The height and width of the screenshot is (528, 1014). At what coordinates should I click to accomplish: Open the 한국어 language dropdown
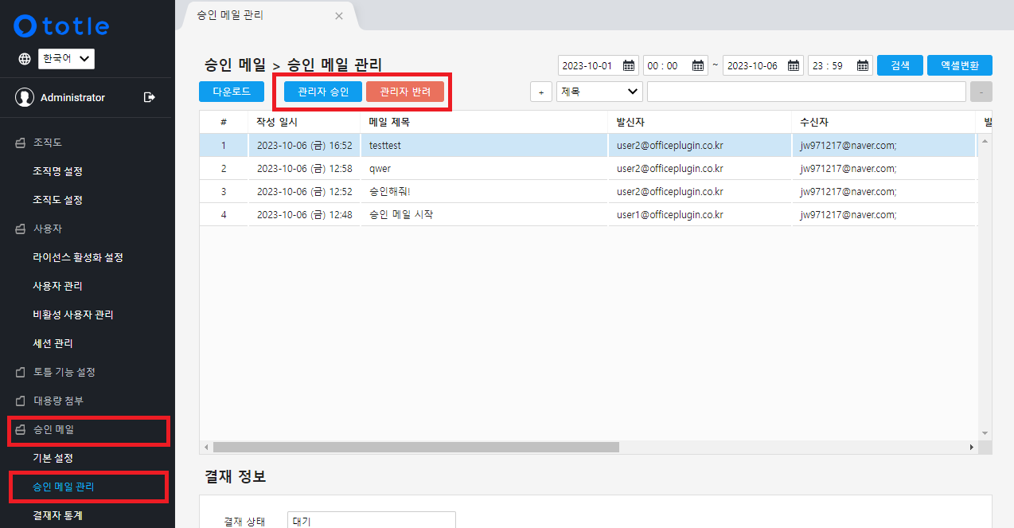pos(66,59)
